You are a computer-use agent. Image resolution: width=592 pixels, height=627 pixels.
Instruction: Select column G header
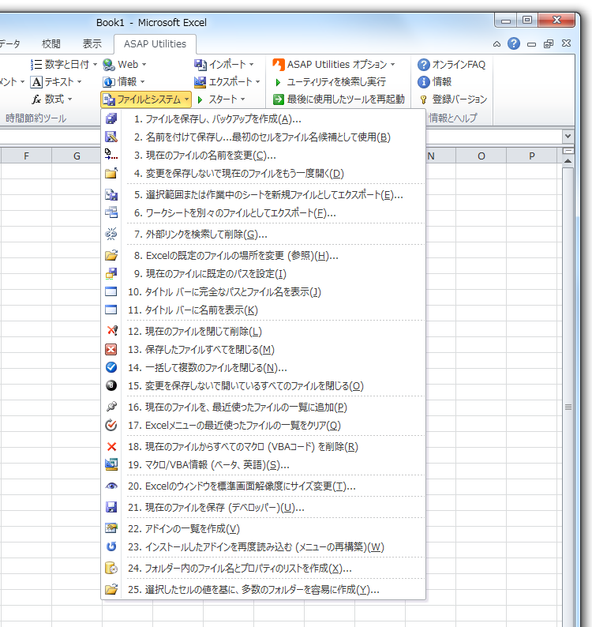[77, 156]
